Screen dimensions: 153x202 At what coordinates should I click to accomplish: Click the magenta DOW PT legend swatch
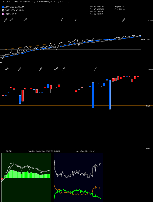click(x=3, y=14)
